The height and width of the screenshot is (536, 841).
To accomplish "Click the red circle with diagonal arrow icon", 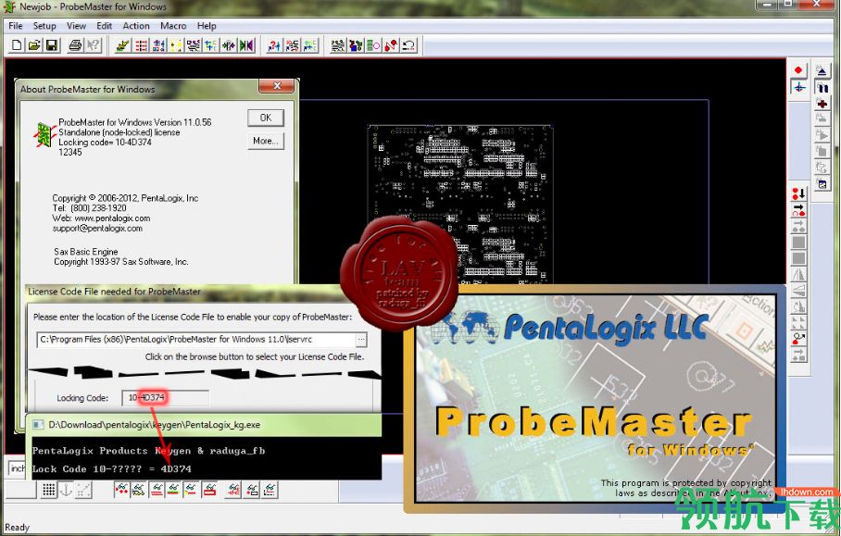I will (x=798, y=338).
